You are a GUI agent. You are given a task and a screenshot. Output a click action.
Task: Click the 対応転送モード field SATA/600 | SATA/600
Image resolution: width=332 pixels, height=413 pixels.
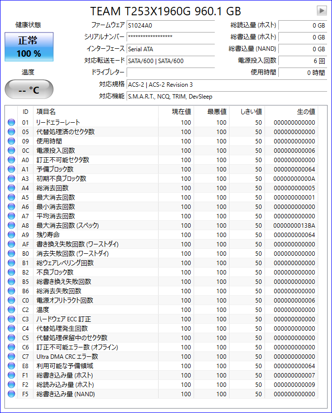[x=170, y=61]
